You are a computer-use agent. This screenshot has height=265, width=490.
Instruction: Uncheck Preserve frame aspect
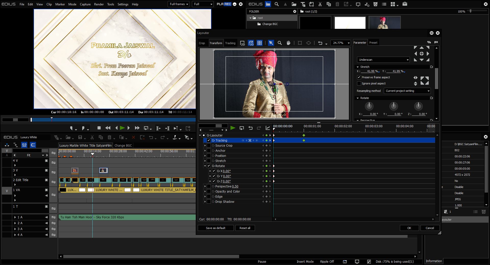[x=359, y=77]
